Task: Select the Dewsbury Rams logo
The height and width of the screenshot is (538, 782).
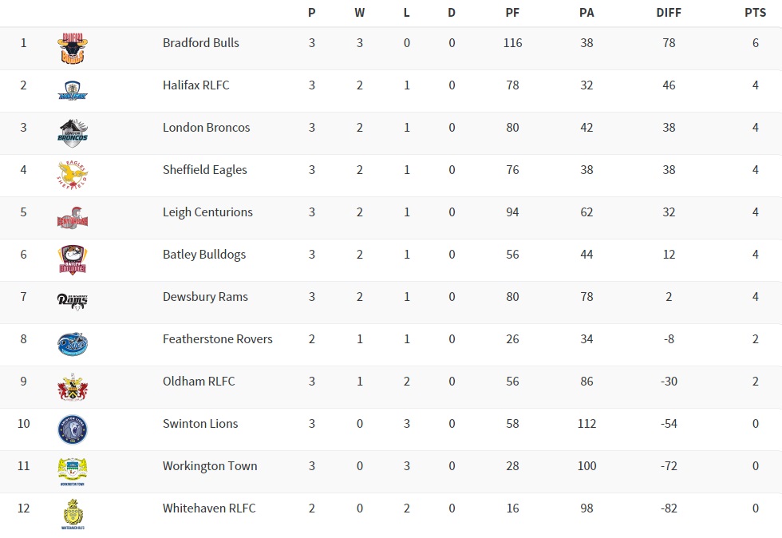Action: click(x=73, y=301)
